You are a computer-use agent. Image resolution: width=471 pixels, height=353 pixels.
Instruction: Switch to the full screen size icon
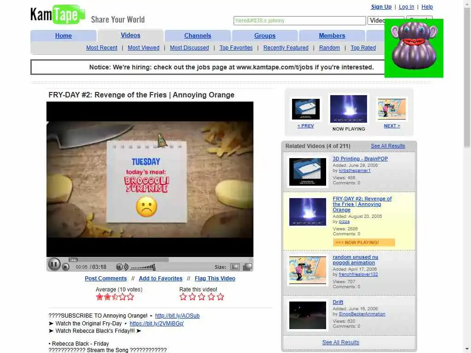tap(247, 267)
